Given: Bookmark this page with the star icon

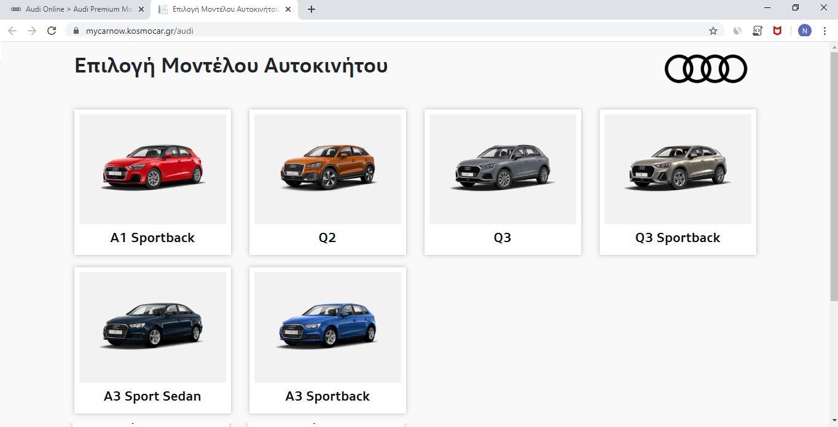Looking at the screenshot, I should (713, 31).
